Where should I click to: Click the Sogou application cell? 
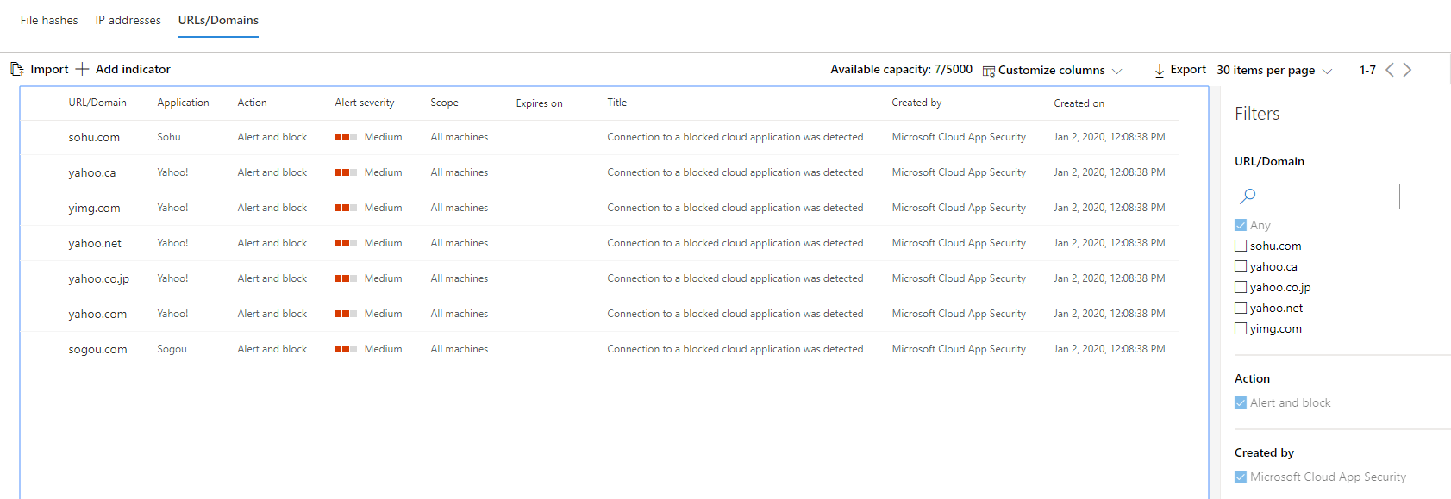(x=172, y=349)
